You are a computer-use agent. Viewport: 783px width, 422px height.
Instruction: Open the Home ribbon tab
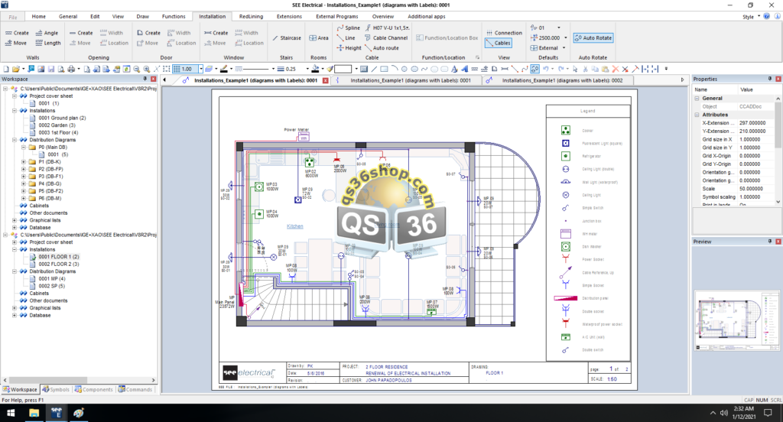click(38, 17)
